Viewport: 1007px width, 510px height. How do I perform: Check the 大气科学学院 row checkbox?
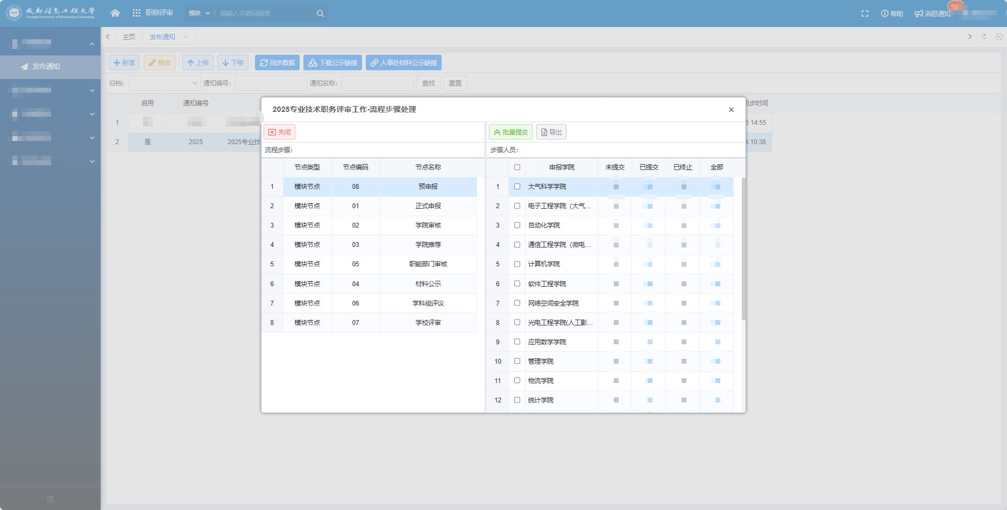coord(517,187)
